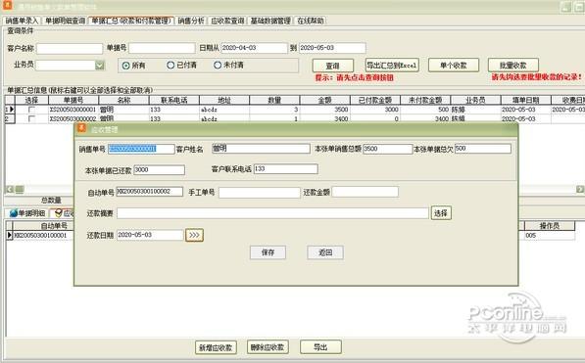This screenshot has width=585, height=363.
Task: Click the 客户姓名 field in the dialog
Action: point(261,149)
